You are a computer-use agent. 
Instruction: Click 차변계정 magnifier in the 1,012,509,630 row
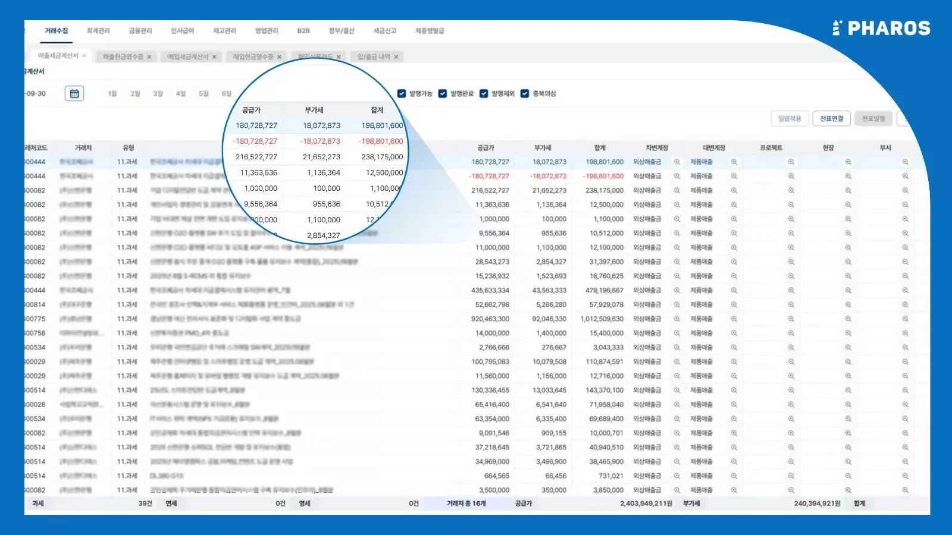point(677,319)
